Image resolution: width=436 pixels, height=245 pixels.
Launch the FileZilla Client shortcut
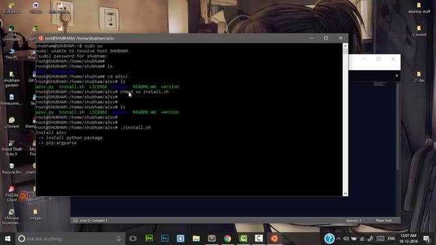pyautogui.click(x=12, y=193)
